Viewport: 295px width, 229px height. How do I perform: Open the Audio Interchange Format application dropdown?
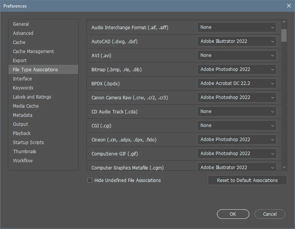coord(237,27)
